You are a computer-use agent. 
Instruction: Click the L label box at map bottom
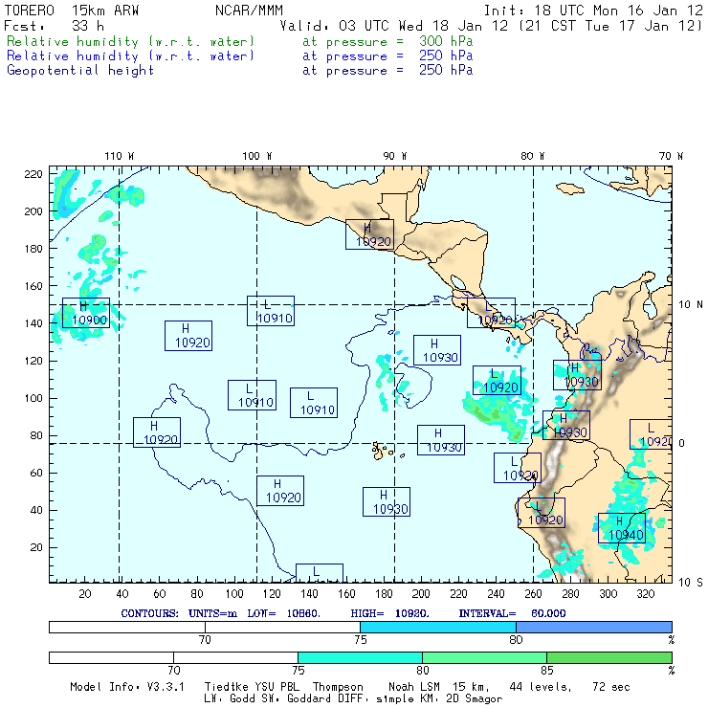coord(320,573)
